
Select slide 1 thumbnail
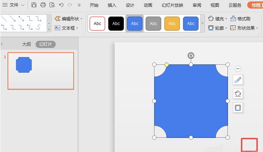point(41,71)
